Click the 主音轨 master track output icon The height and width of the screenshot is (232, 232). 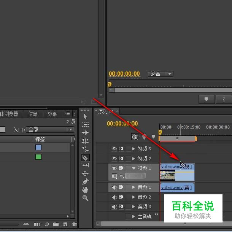157,214
